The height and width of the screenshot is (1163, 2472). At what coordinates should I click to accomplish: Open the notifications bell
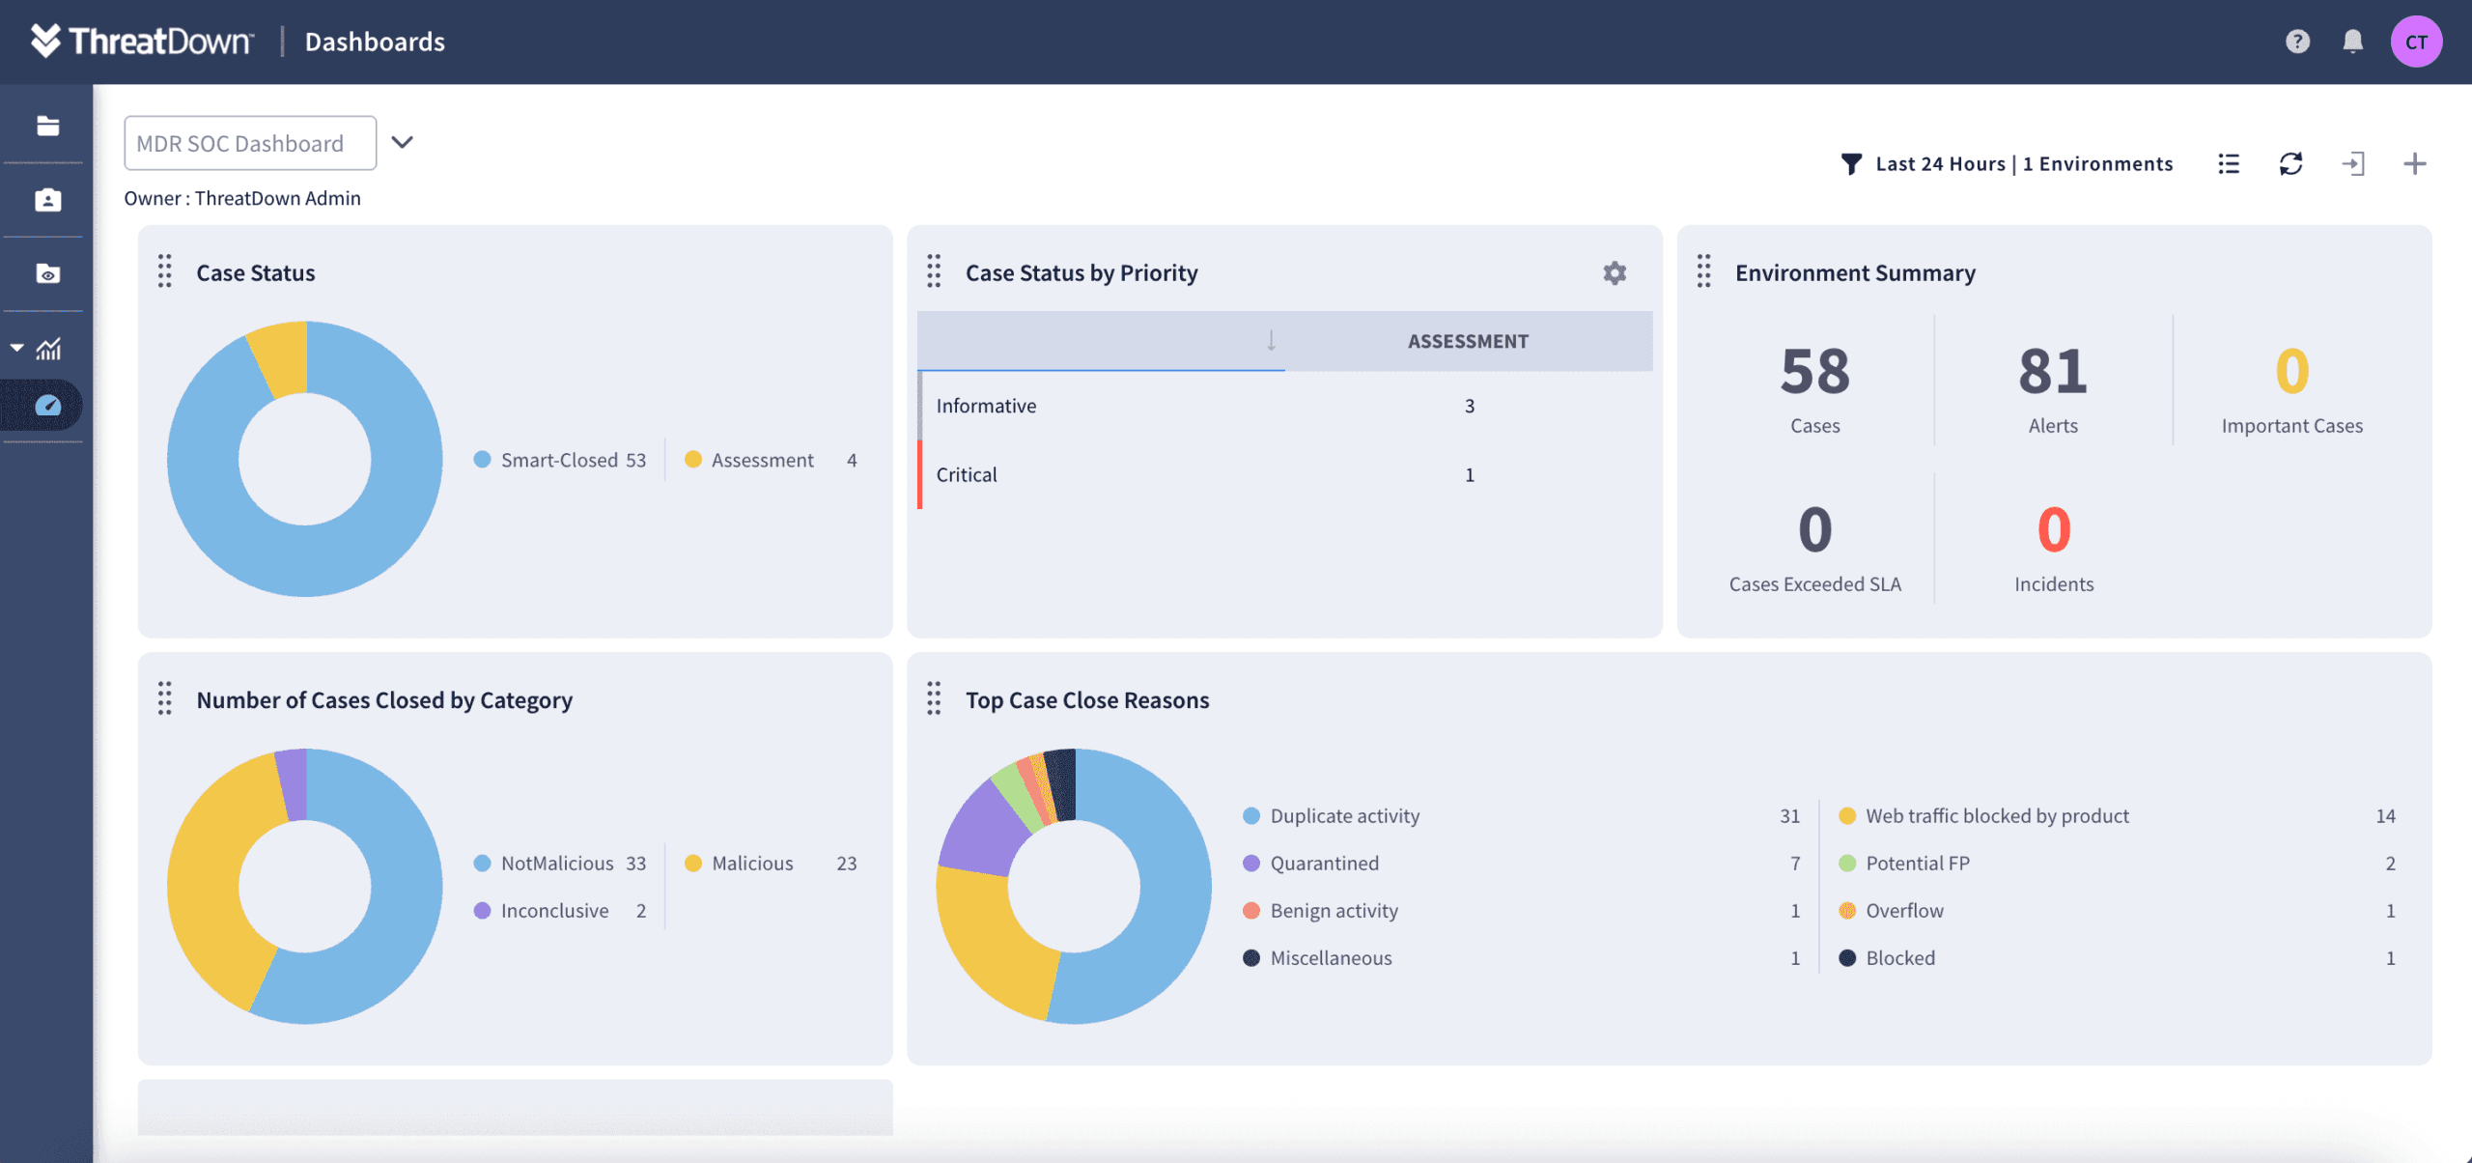[x=2352, y=42]
